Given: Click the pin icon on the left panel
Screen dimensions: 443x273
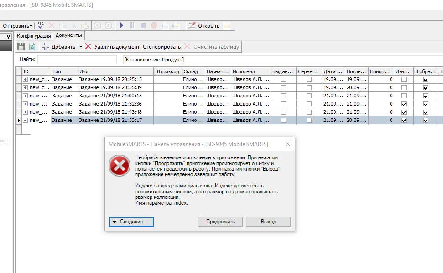Looking at the screenshot, I should pyautogui.click(x=9, y=36).
